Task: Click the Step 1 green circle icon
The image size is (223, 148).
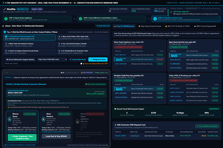Action: coord(6,19)
